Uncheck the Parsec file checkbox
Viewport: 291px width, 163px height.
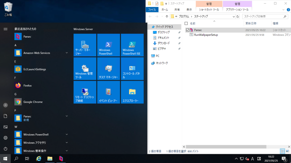(x=188, y=30)
